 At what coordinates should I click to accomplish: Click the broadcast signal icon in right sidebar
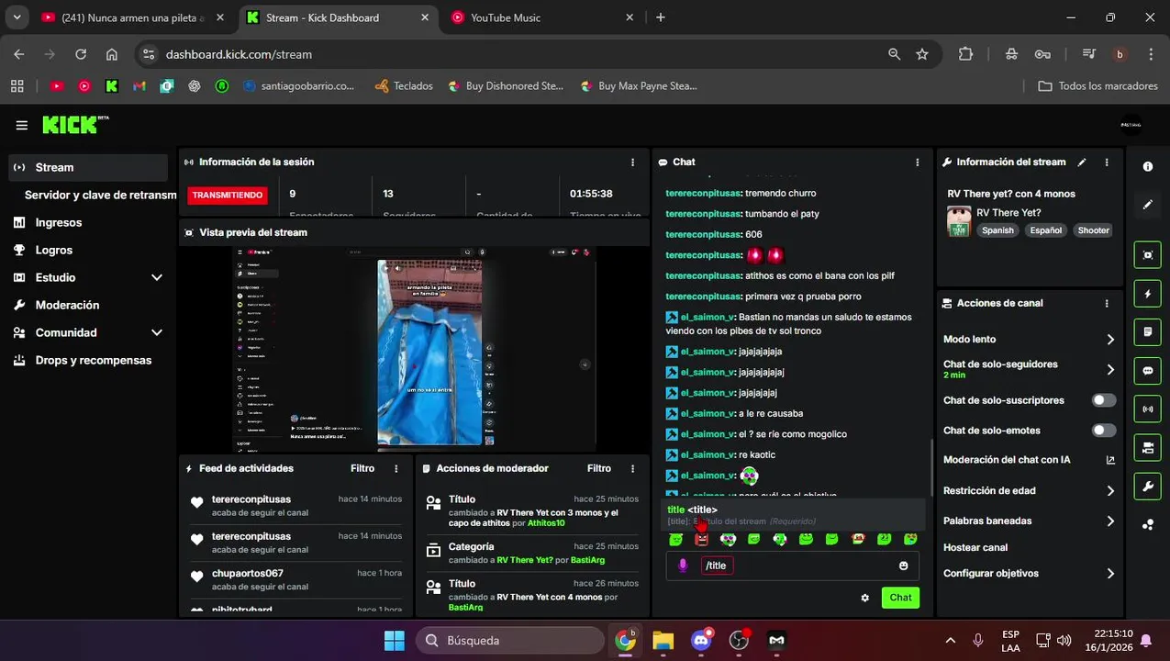coord(1148,409)
